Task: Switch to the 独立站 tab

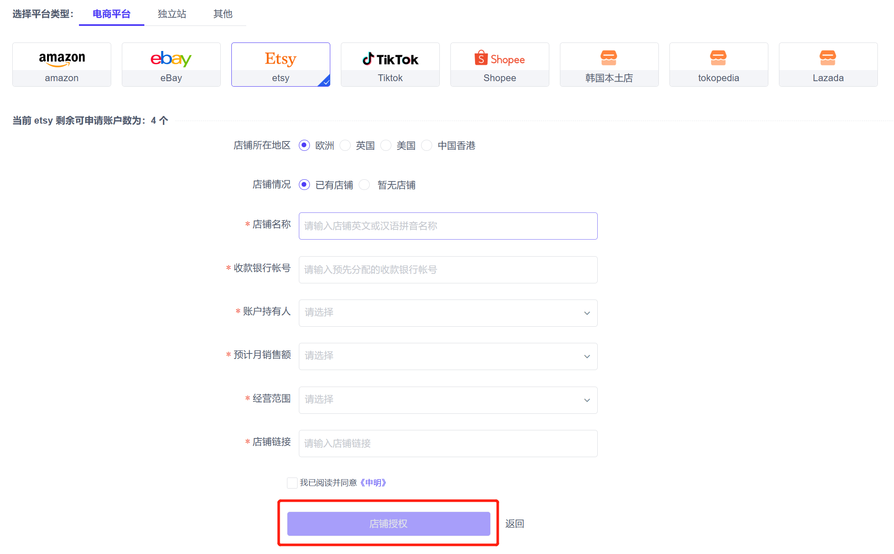Action: pyautogui.click(x=172, y=14)
